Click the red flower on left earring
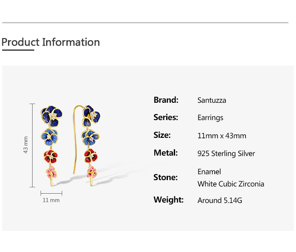Viewport: 296px width, 252px height. (x=51, y=157)
